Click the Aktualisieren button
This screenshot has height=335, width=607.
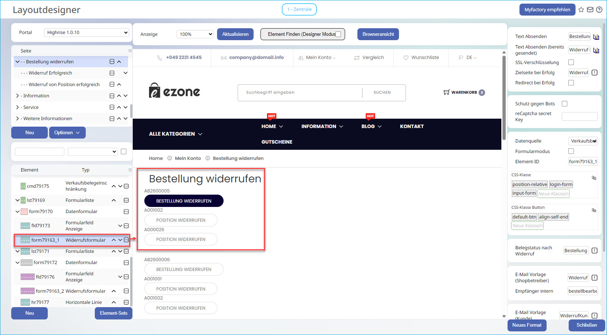pyautogui.click(x=235, y=34)
